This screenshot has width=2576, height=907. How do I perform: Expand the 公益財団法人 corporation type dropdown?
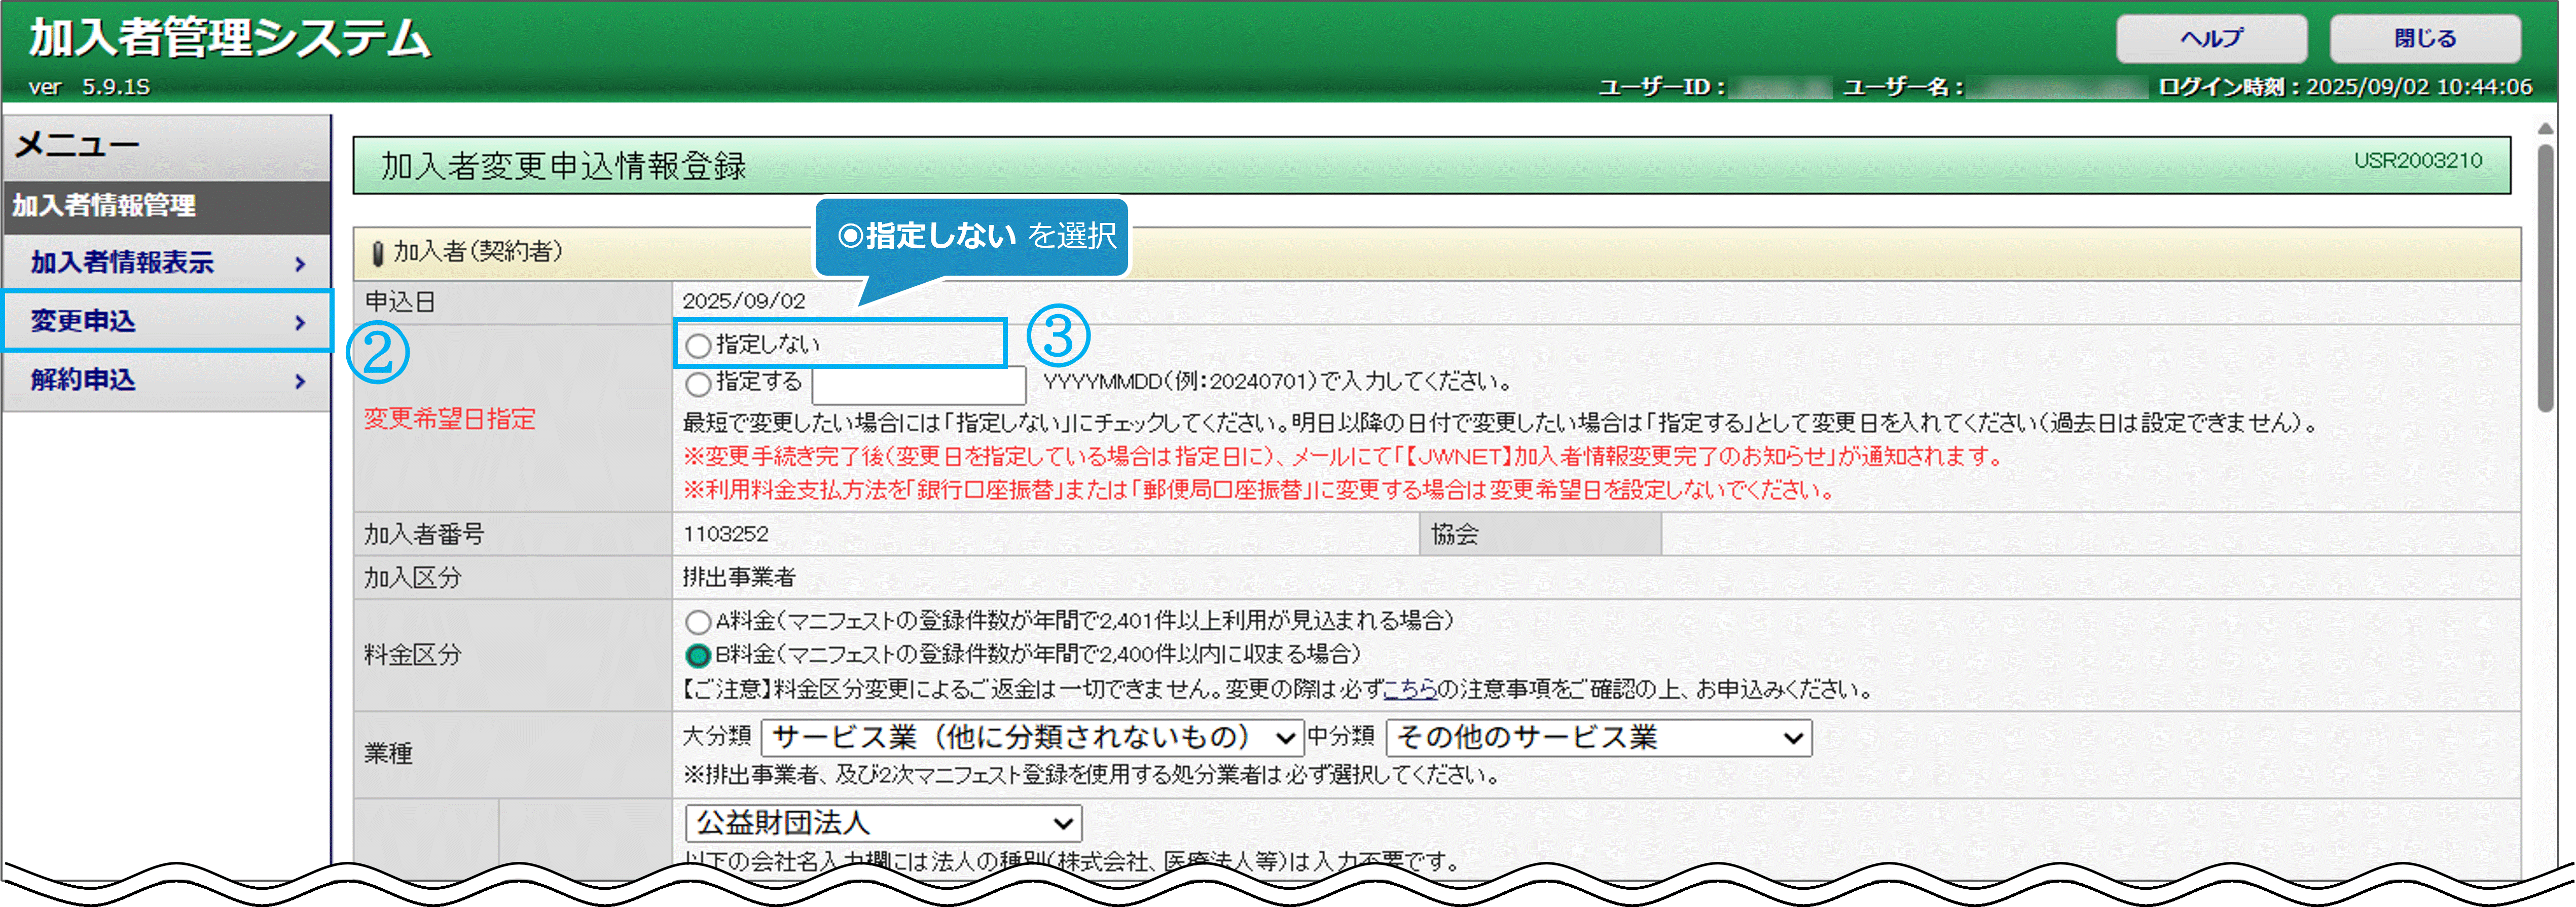coord(883,824)
